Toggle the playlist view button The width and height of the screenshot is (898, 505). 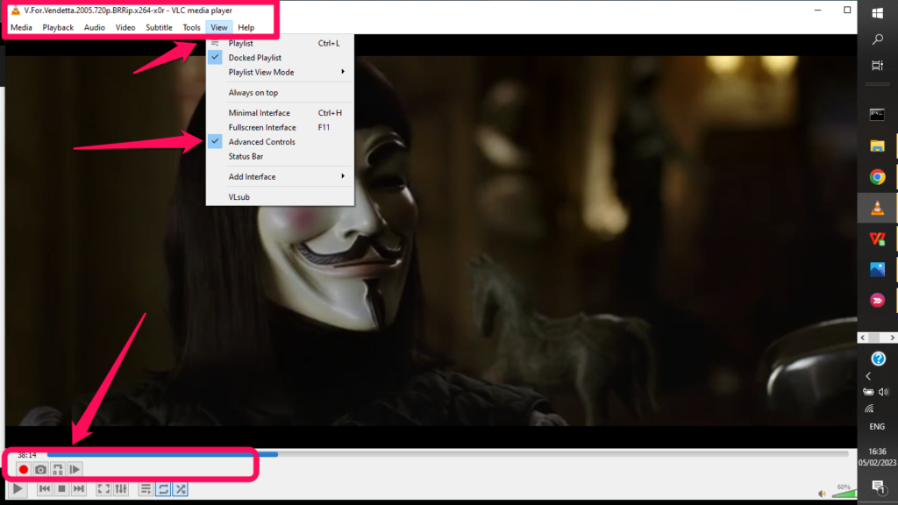point(146,489)
